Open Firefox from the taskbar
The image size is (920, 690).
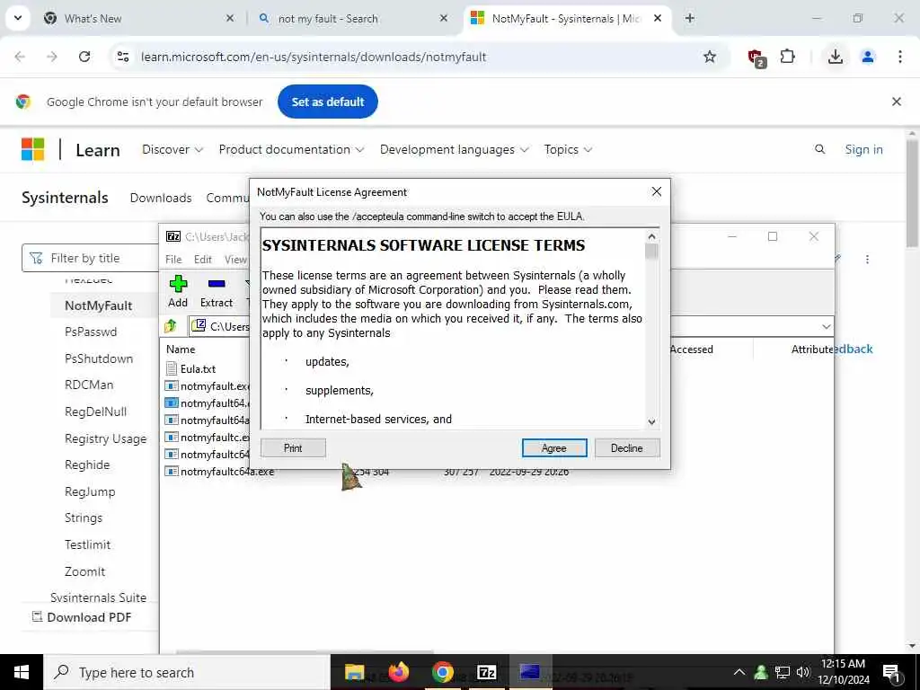point(398,672)
